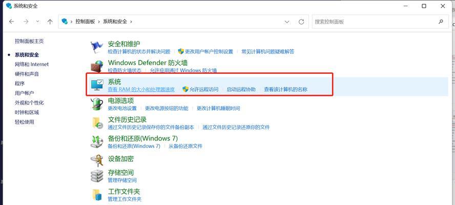Click 管理存储空间 link
This screenshot has height=205, width=455.
click(122, 180)
